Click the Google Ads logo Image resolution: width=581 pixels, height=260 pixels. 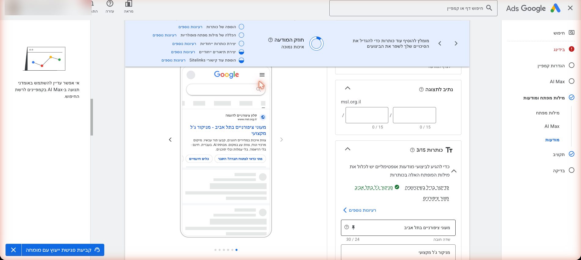click(555, 8)
